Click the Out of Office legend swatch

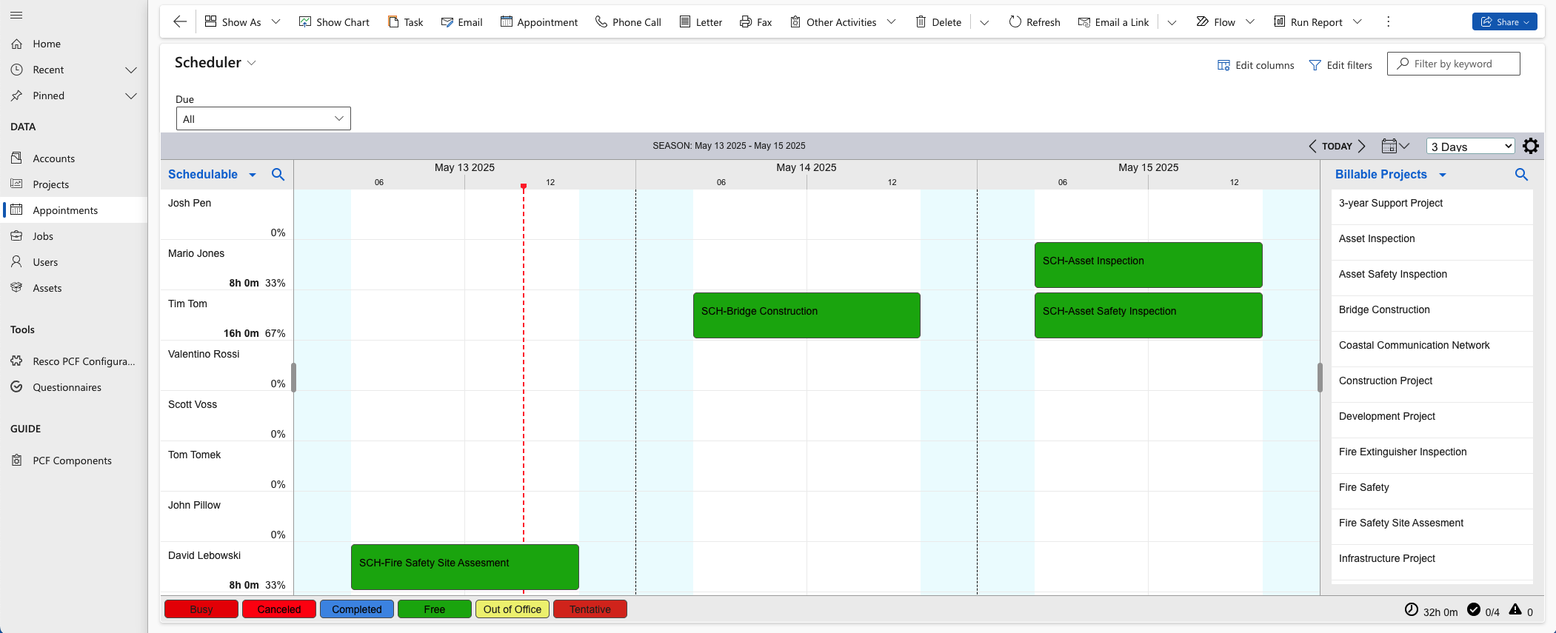click(512, 609)
